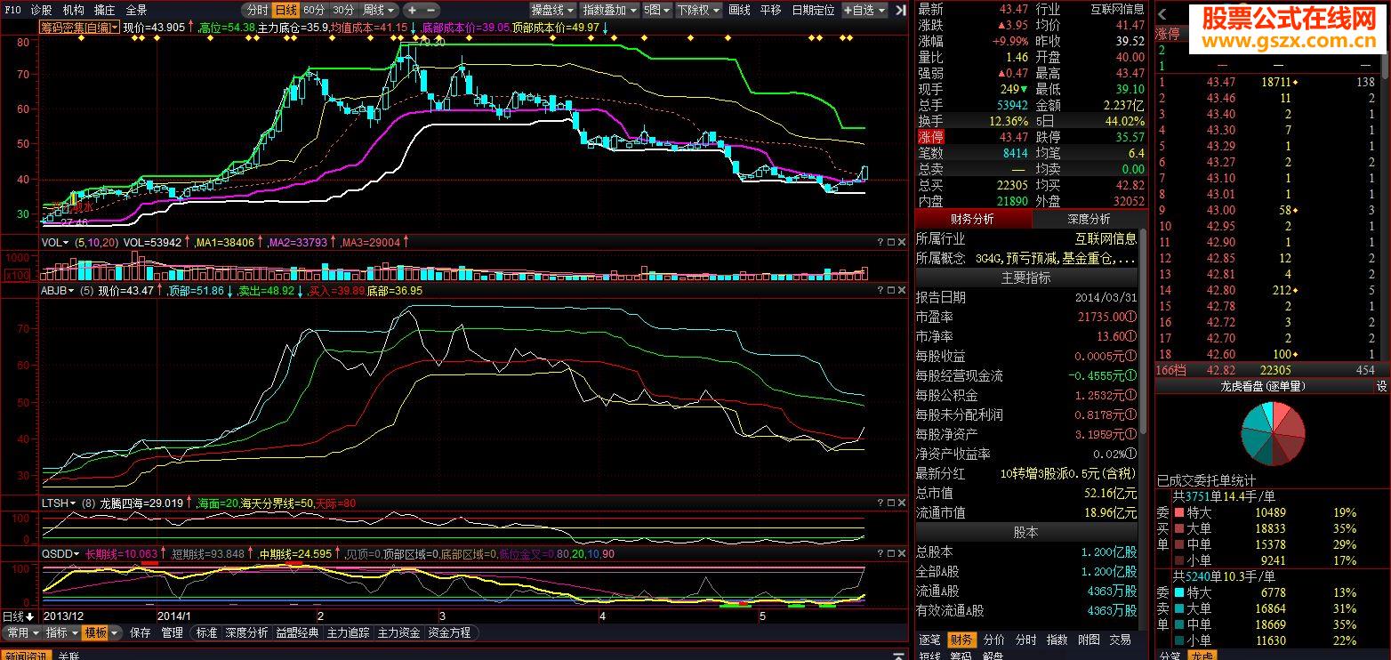Maximize the QSDD indicator panel
The height and width of the screenshot is (660, 1391).
point(892,553)
